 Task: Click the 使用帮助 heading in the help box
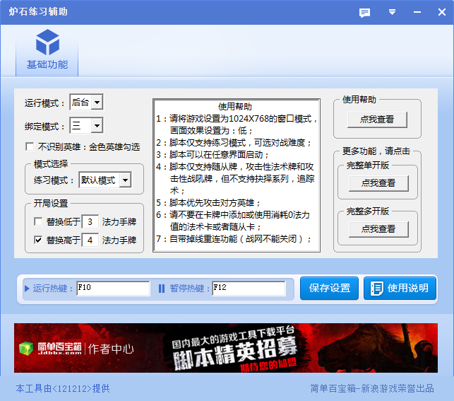click(x=235, y=107)
